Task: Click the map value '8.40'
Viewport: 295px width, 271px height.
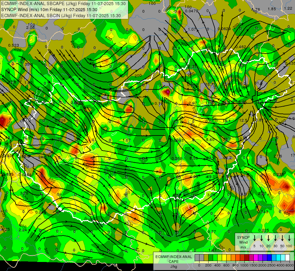Action: coord(210,139)
